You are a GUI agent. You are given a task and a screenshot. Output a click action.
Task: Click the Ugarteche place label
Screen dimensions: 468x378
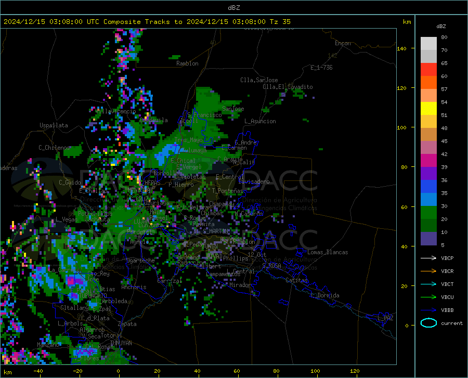140,260
